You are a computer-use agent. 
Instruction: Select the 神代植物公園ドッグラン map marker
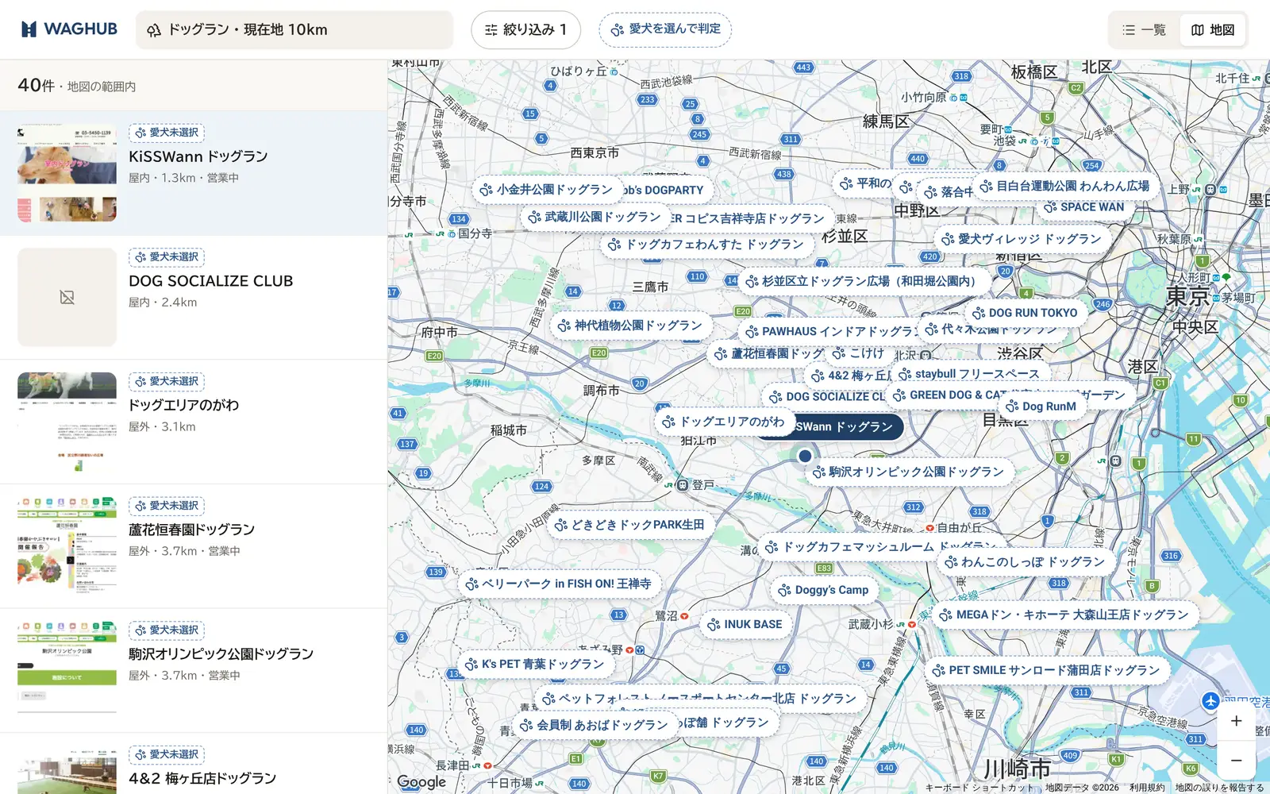[x=630, y=326]
